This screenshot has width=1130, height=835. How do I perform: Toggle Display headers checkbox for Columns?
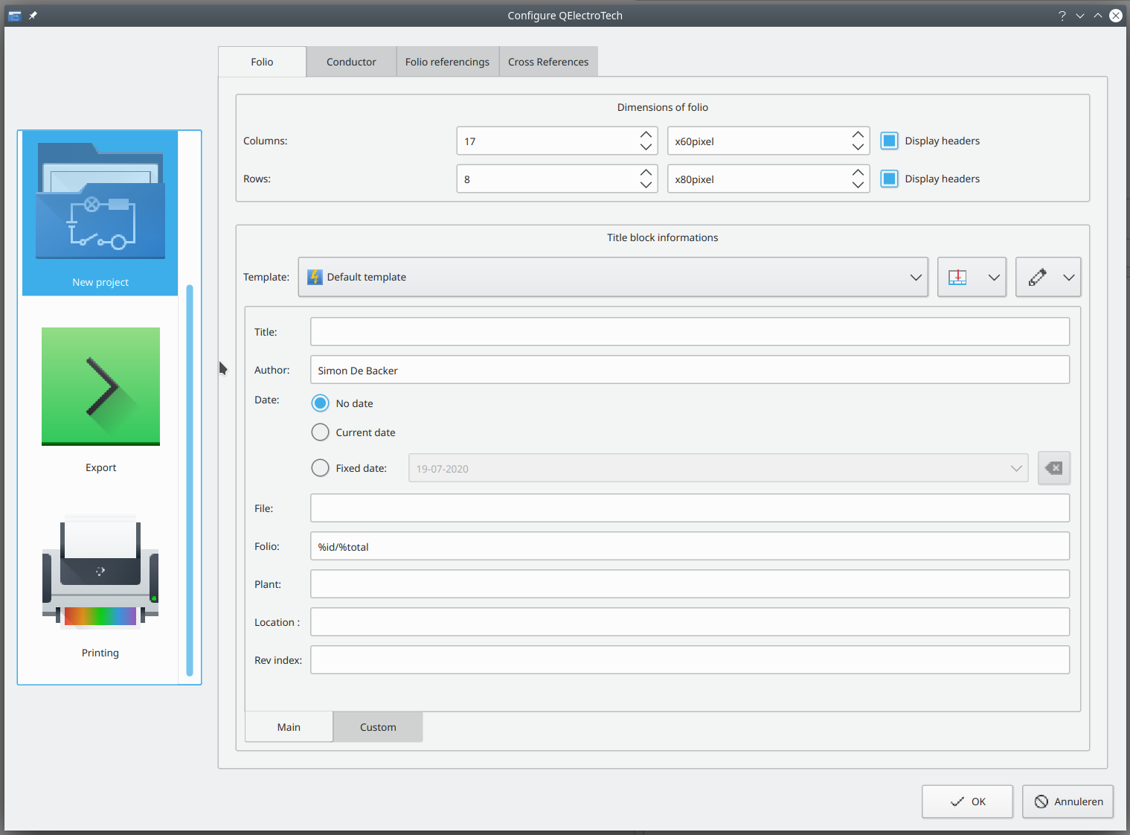[889, 141]
